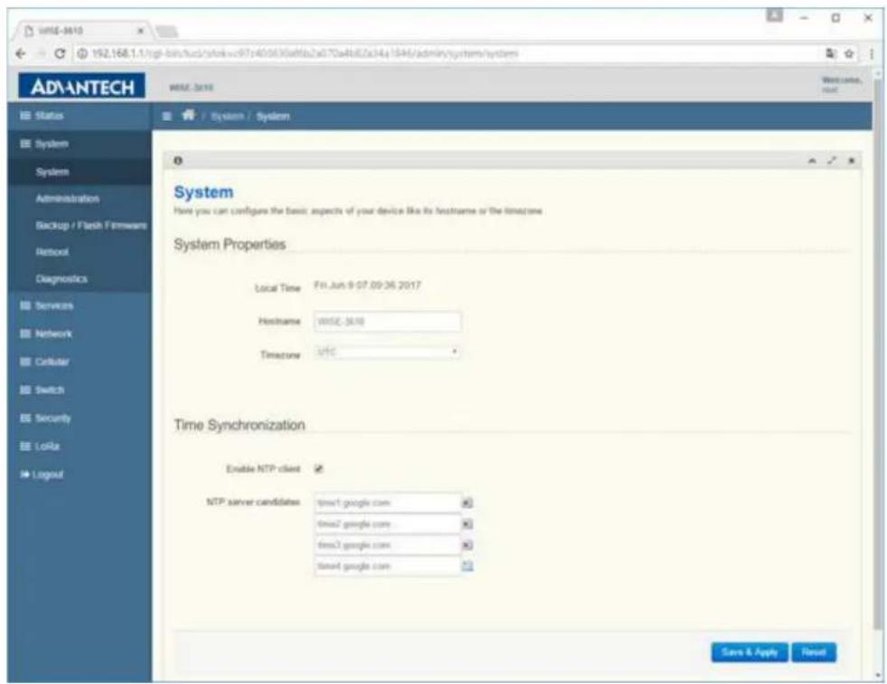
Task: Click the time3.google.com NTP server field
Action: pos(387,546)
